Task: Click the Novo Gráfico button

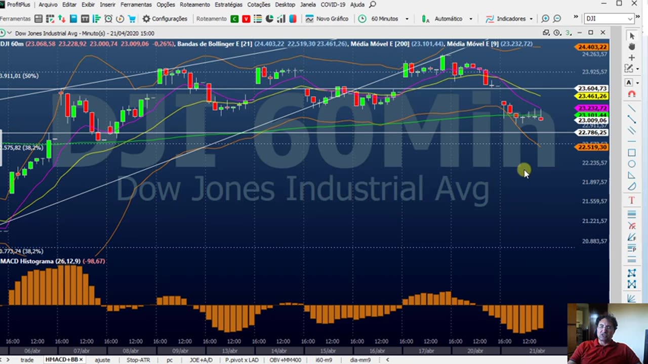Action: click(x=327, y=19)
